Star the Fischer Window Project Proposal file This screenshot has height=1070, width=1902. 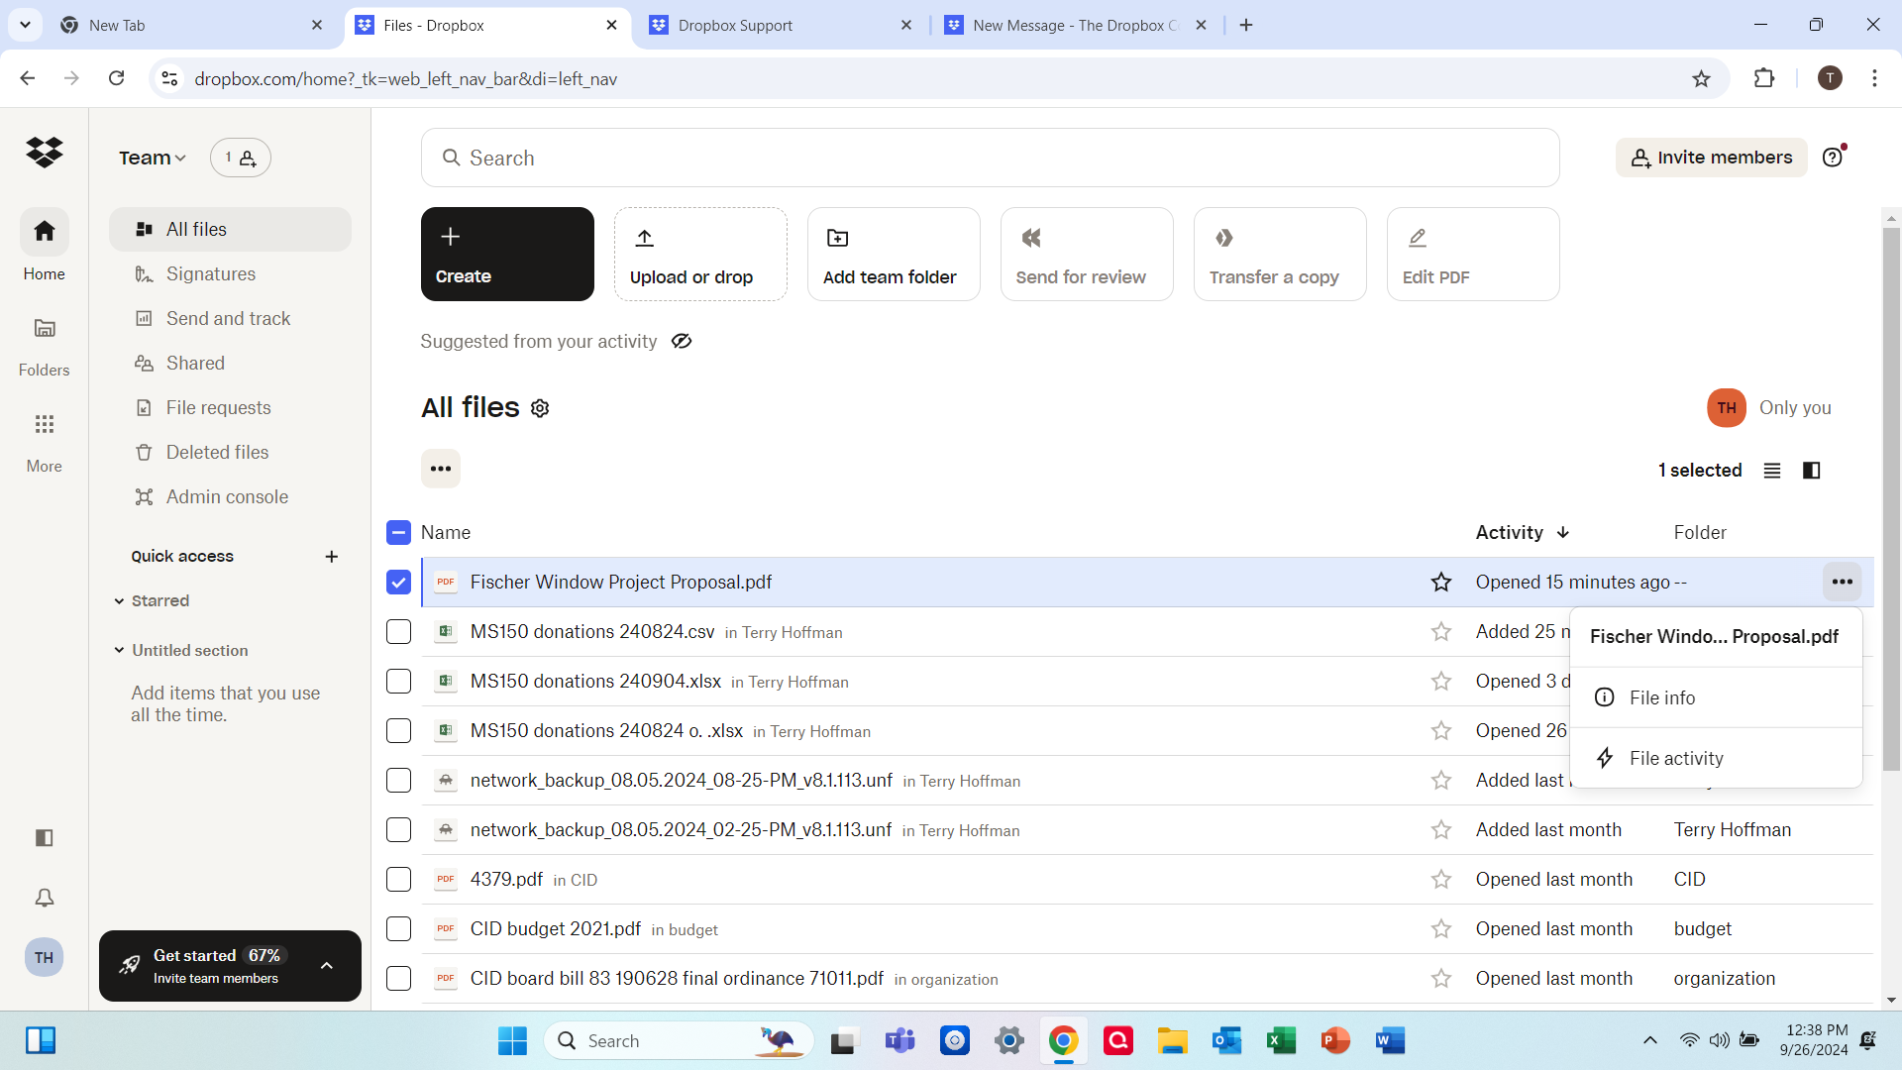click(1441, 583)
